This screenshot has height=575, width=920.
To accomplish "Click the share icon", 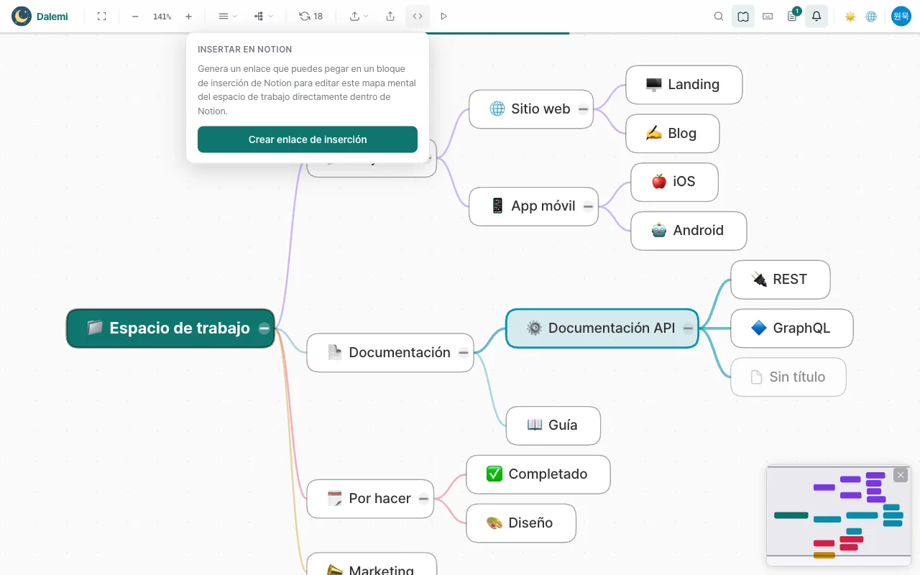I will click(390, 16).
